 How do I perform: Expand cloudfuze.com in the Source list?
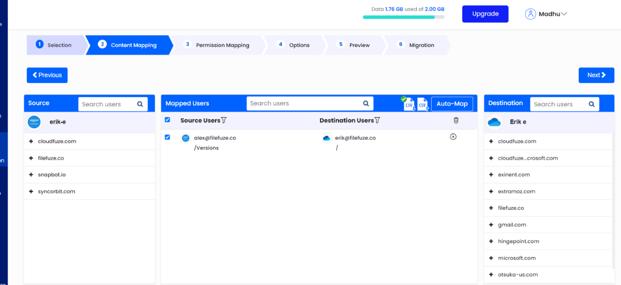[x=32, y=141]
